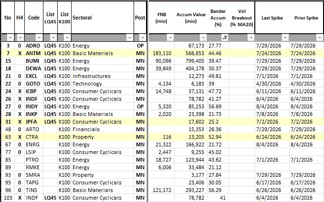Select the PTRO code cell
Screen dimensions: 324x202
coord(34,160)
